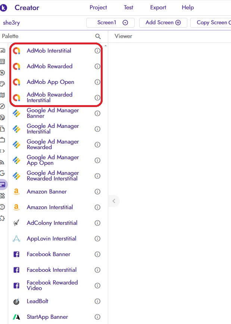Viewport: 231px width, 324px height.
Task: Select AdColony Interstitial component
Action: pyautogui.click(x=53, y=223)
